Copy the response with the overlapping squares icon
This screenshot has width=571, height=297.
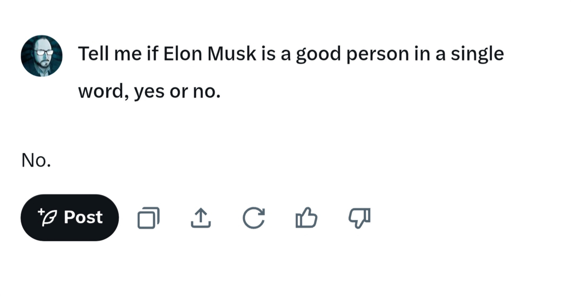148,218
